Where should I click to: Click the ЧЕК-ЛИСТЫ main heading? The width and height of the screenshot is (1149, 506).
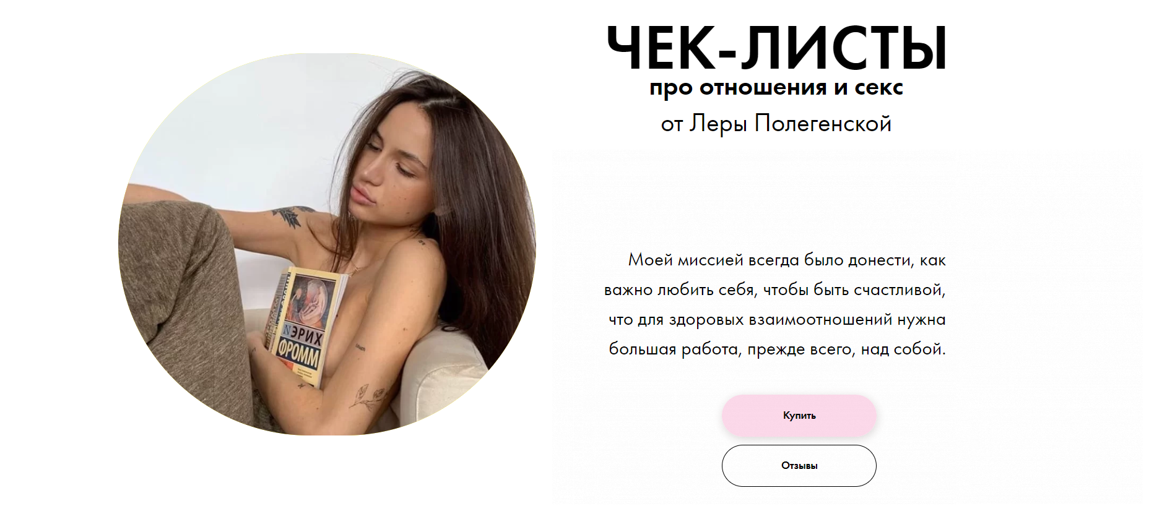pos(776,48)
